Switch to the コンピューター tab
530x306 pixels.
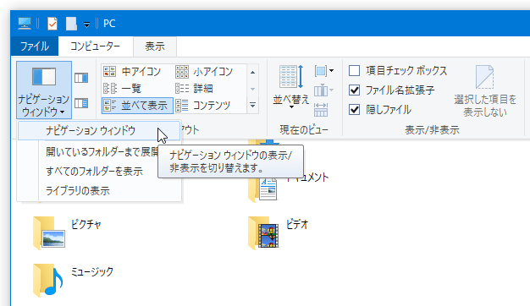[x=95, y=46]
